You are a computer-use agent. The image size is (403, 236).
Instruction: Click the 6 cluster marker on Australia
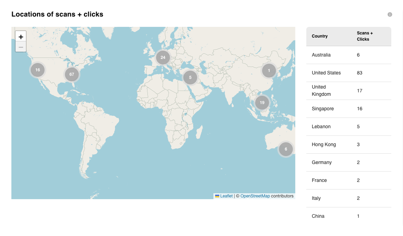click(x=286, y=149)
